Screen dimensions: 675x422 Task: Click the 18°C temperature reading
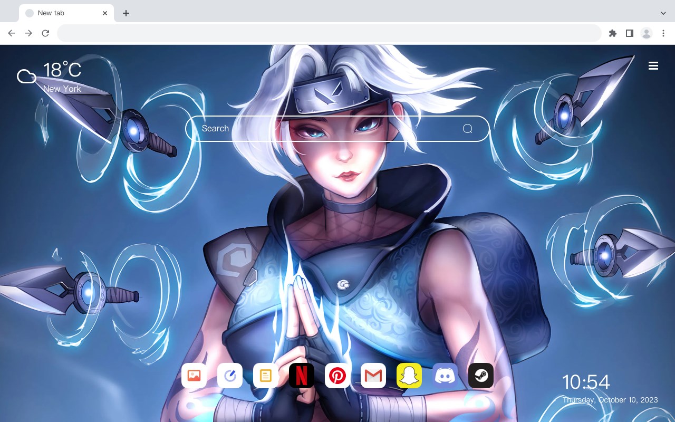tap(62, 70)
